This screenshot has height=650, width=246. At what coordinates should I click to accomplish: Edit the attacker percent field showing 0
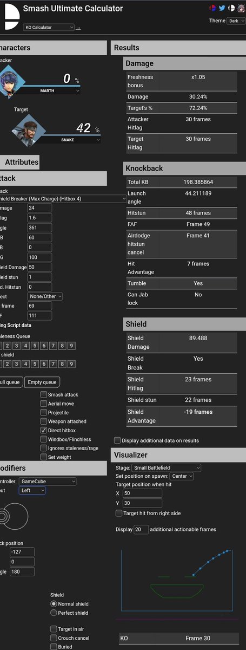click(67, 79)
